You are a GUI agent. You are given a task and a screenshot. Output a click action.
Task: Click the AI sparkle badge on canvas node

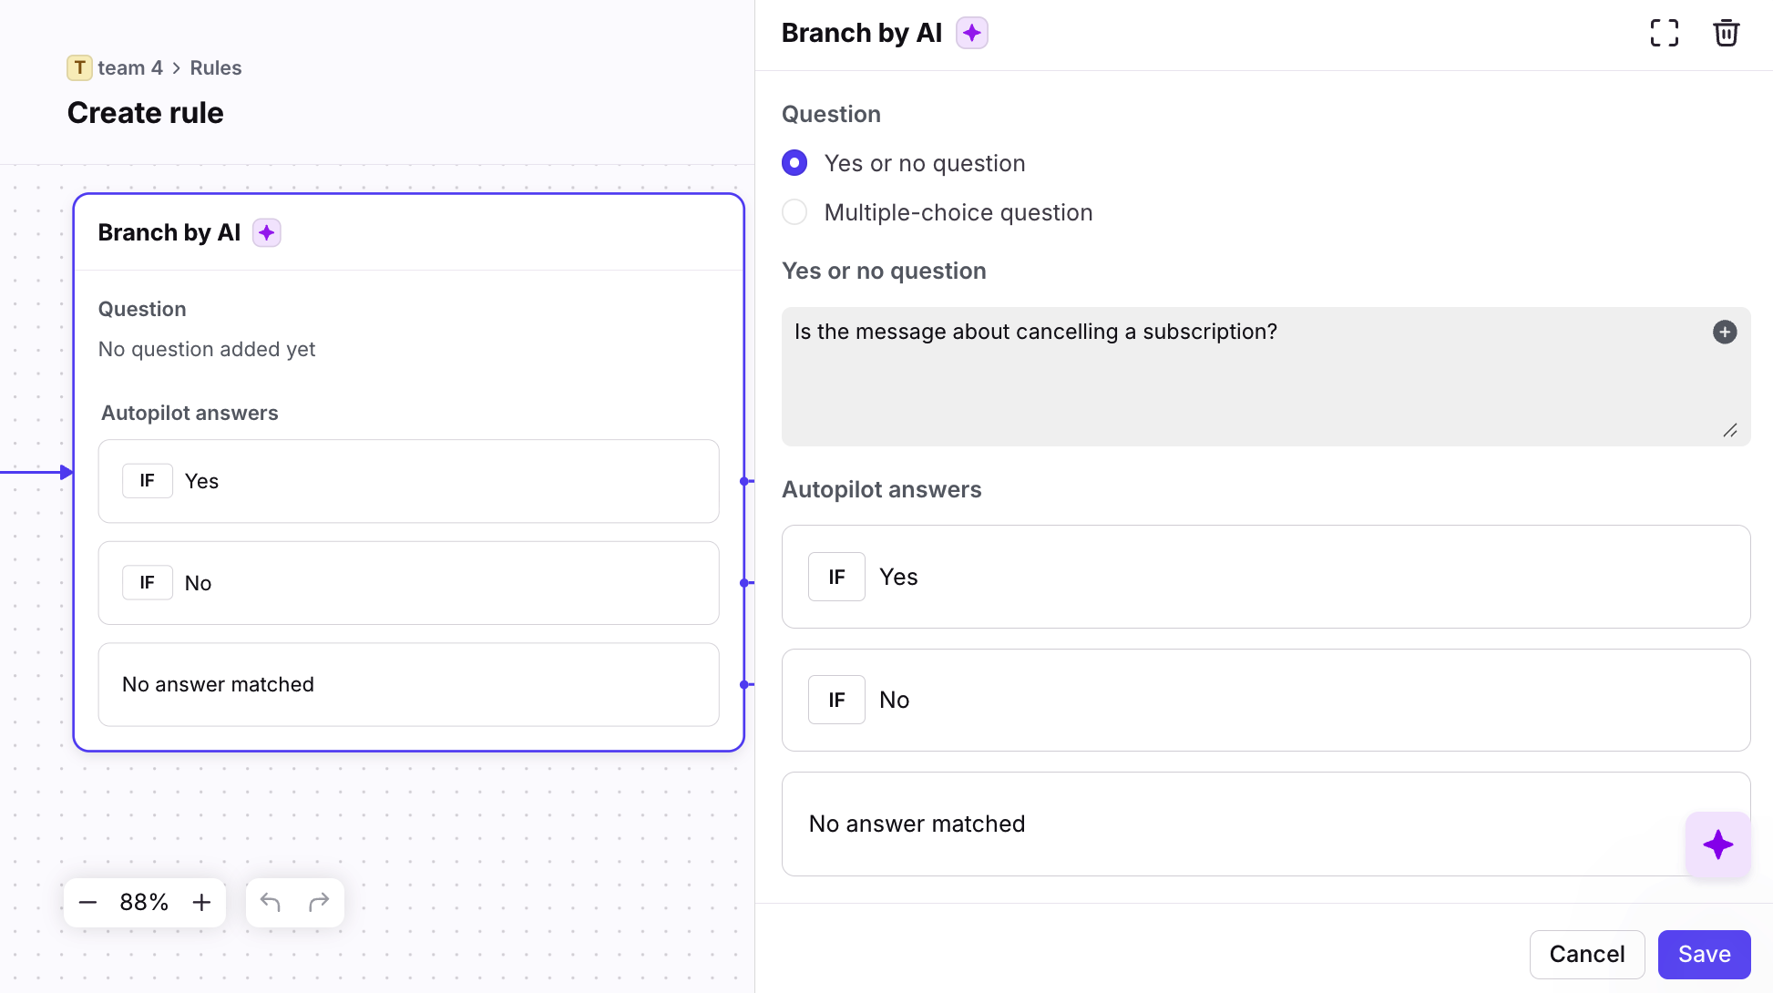(266, 232)
